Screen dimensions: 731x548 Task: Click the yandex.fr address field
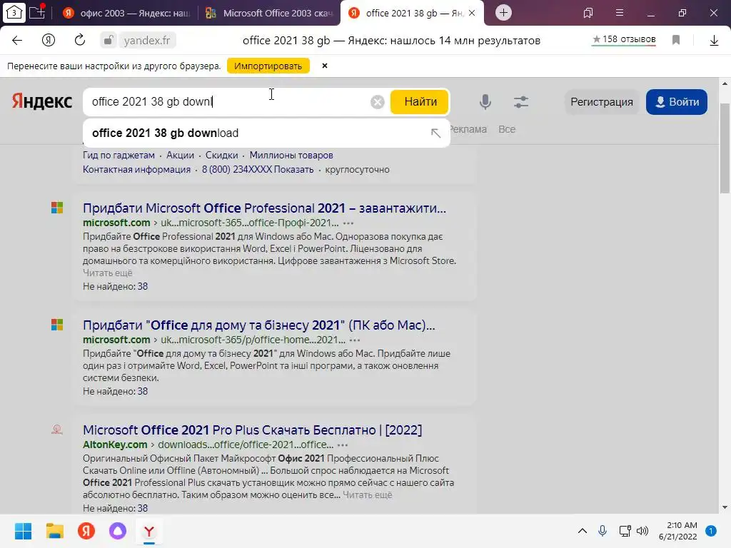pyautogui.click(x=147, y=41)
